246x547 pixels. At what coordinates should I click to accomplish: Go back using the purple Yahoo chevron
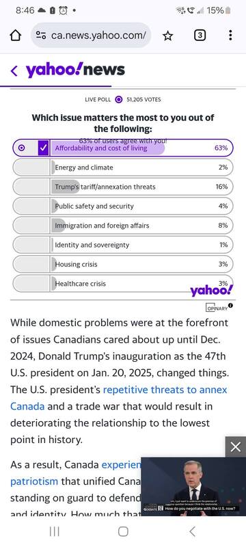[14, 71]
